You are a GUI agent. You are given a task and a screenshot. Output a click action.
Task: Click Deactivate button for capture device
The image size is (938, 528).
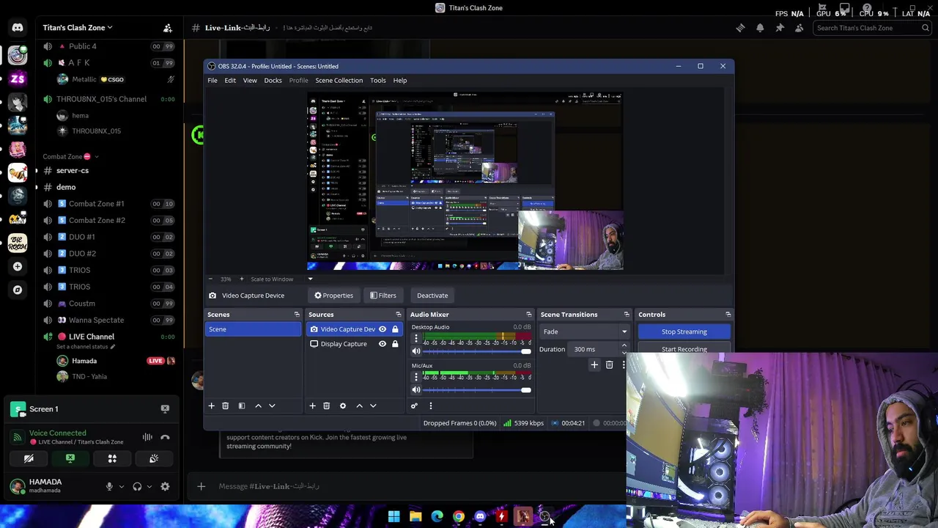click(x=432, y=296)
